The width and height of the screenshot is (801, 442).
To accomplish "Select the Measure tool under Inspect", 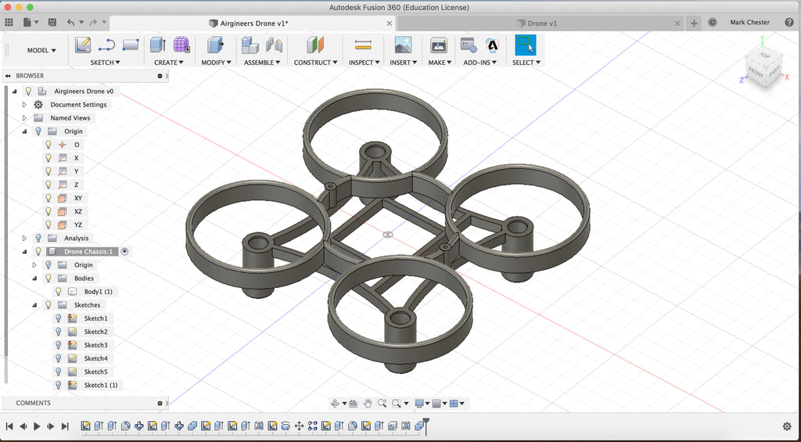I will tap(362, 45).
